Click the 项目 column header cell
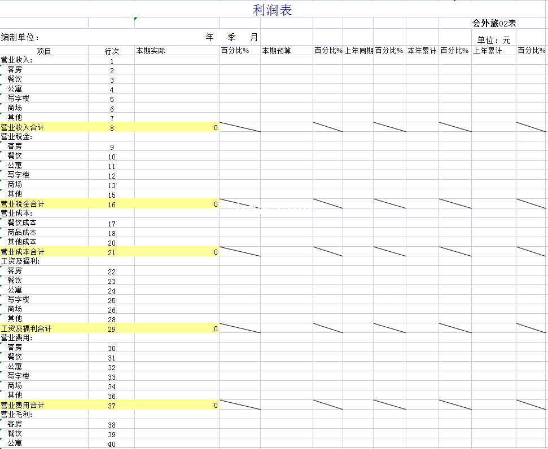The height and width of the screenshot is (449, 548). (44, 51)
